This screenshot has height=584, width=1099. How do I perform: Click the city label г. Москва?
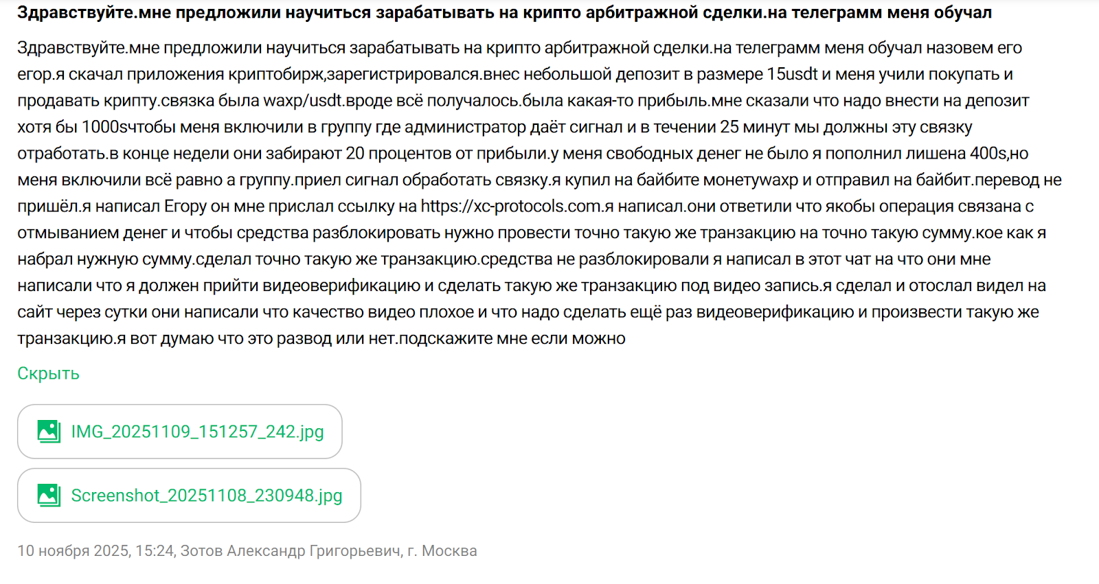point(442,551)
